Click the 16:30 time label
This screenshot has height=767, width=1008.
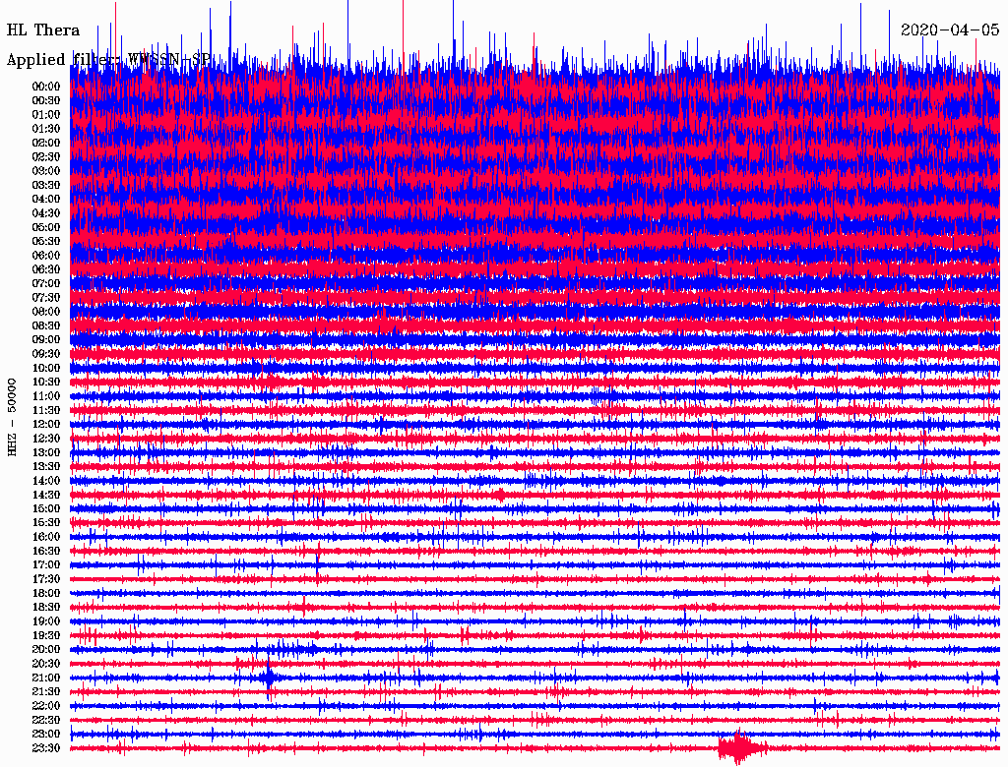[46, 552]
